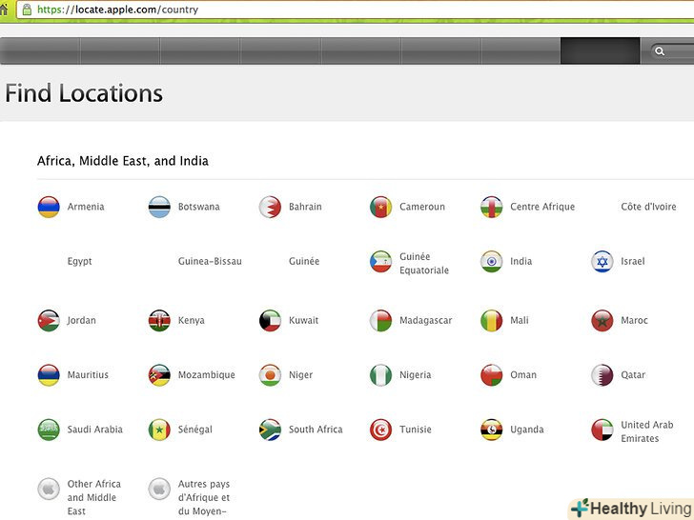The height and width of the screenshot is (520, 694).
Task: Click the Nigeria flag icon
Action: coord(380,375)
